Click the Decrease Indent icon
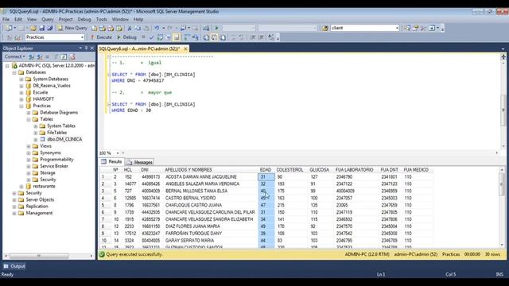 (253, 37)
